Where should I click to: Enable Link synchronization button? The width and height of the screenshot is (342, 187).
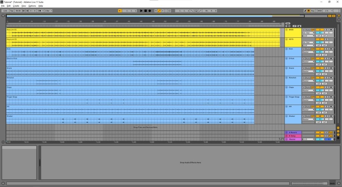click(x=5, y=11)
